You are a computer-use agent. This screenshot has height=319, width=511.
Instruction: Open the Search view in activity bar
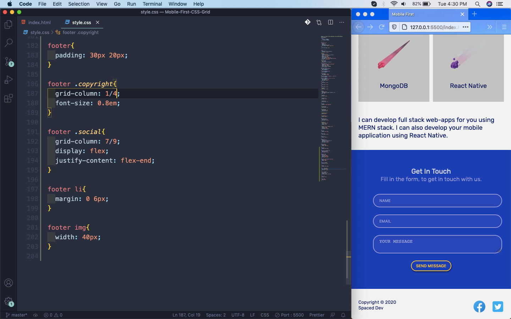[x=9, y=43]
